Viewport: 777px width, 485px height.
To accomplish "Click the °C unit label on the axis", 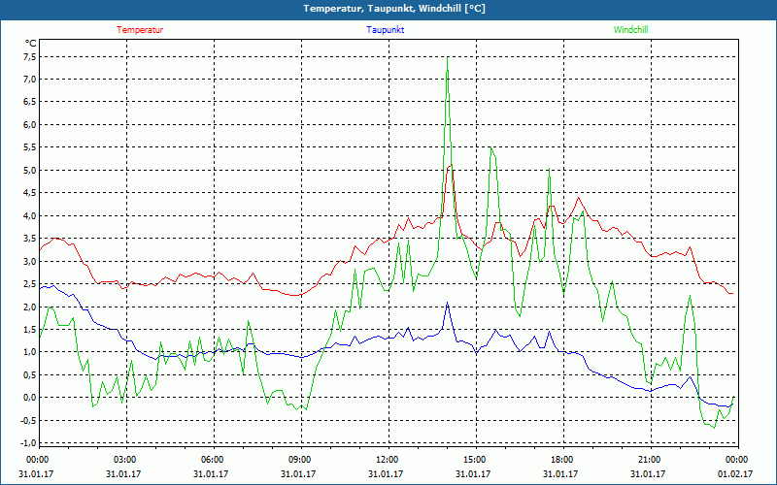I will coord(31,44).
